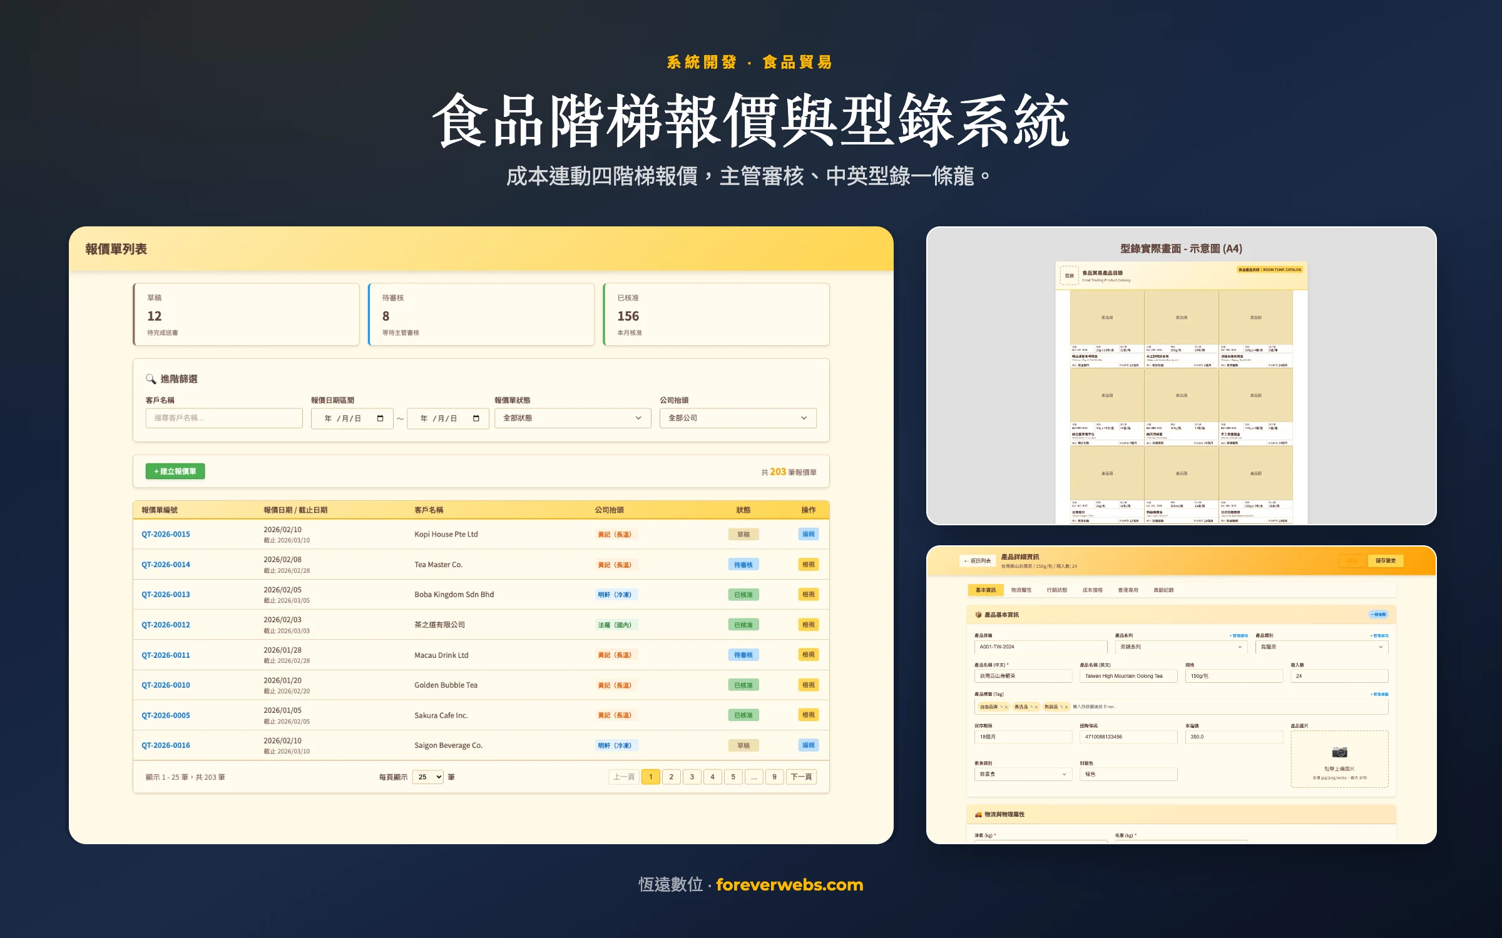Viewport: 1502px width, 938px height.
Task: Click the 返回列表 back button
Action: tap(978, 561)
